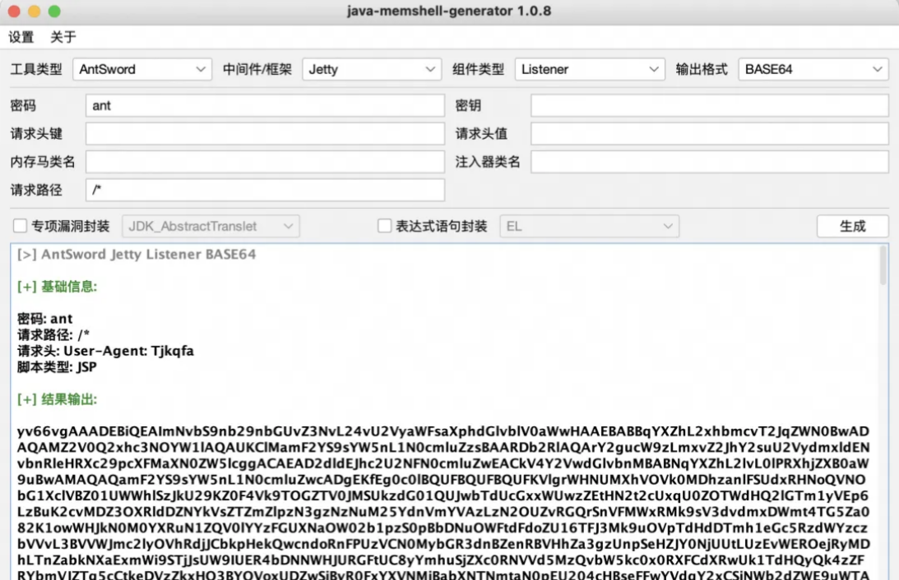Tick the 表达式语句封装 checkbox
This screenshot has height=580, width=899.
385,226
